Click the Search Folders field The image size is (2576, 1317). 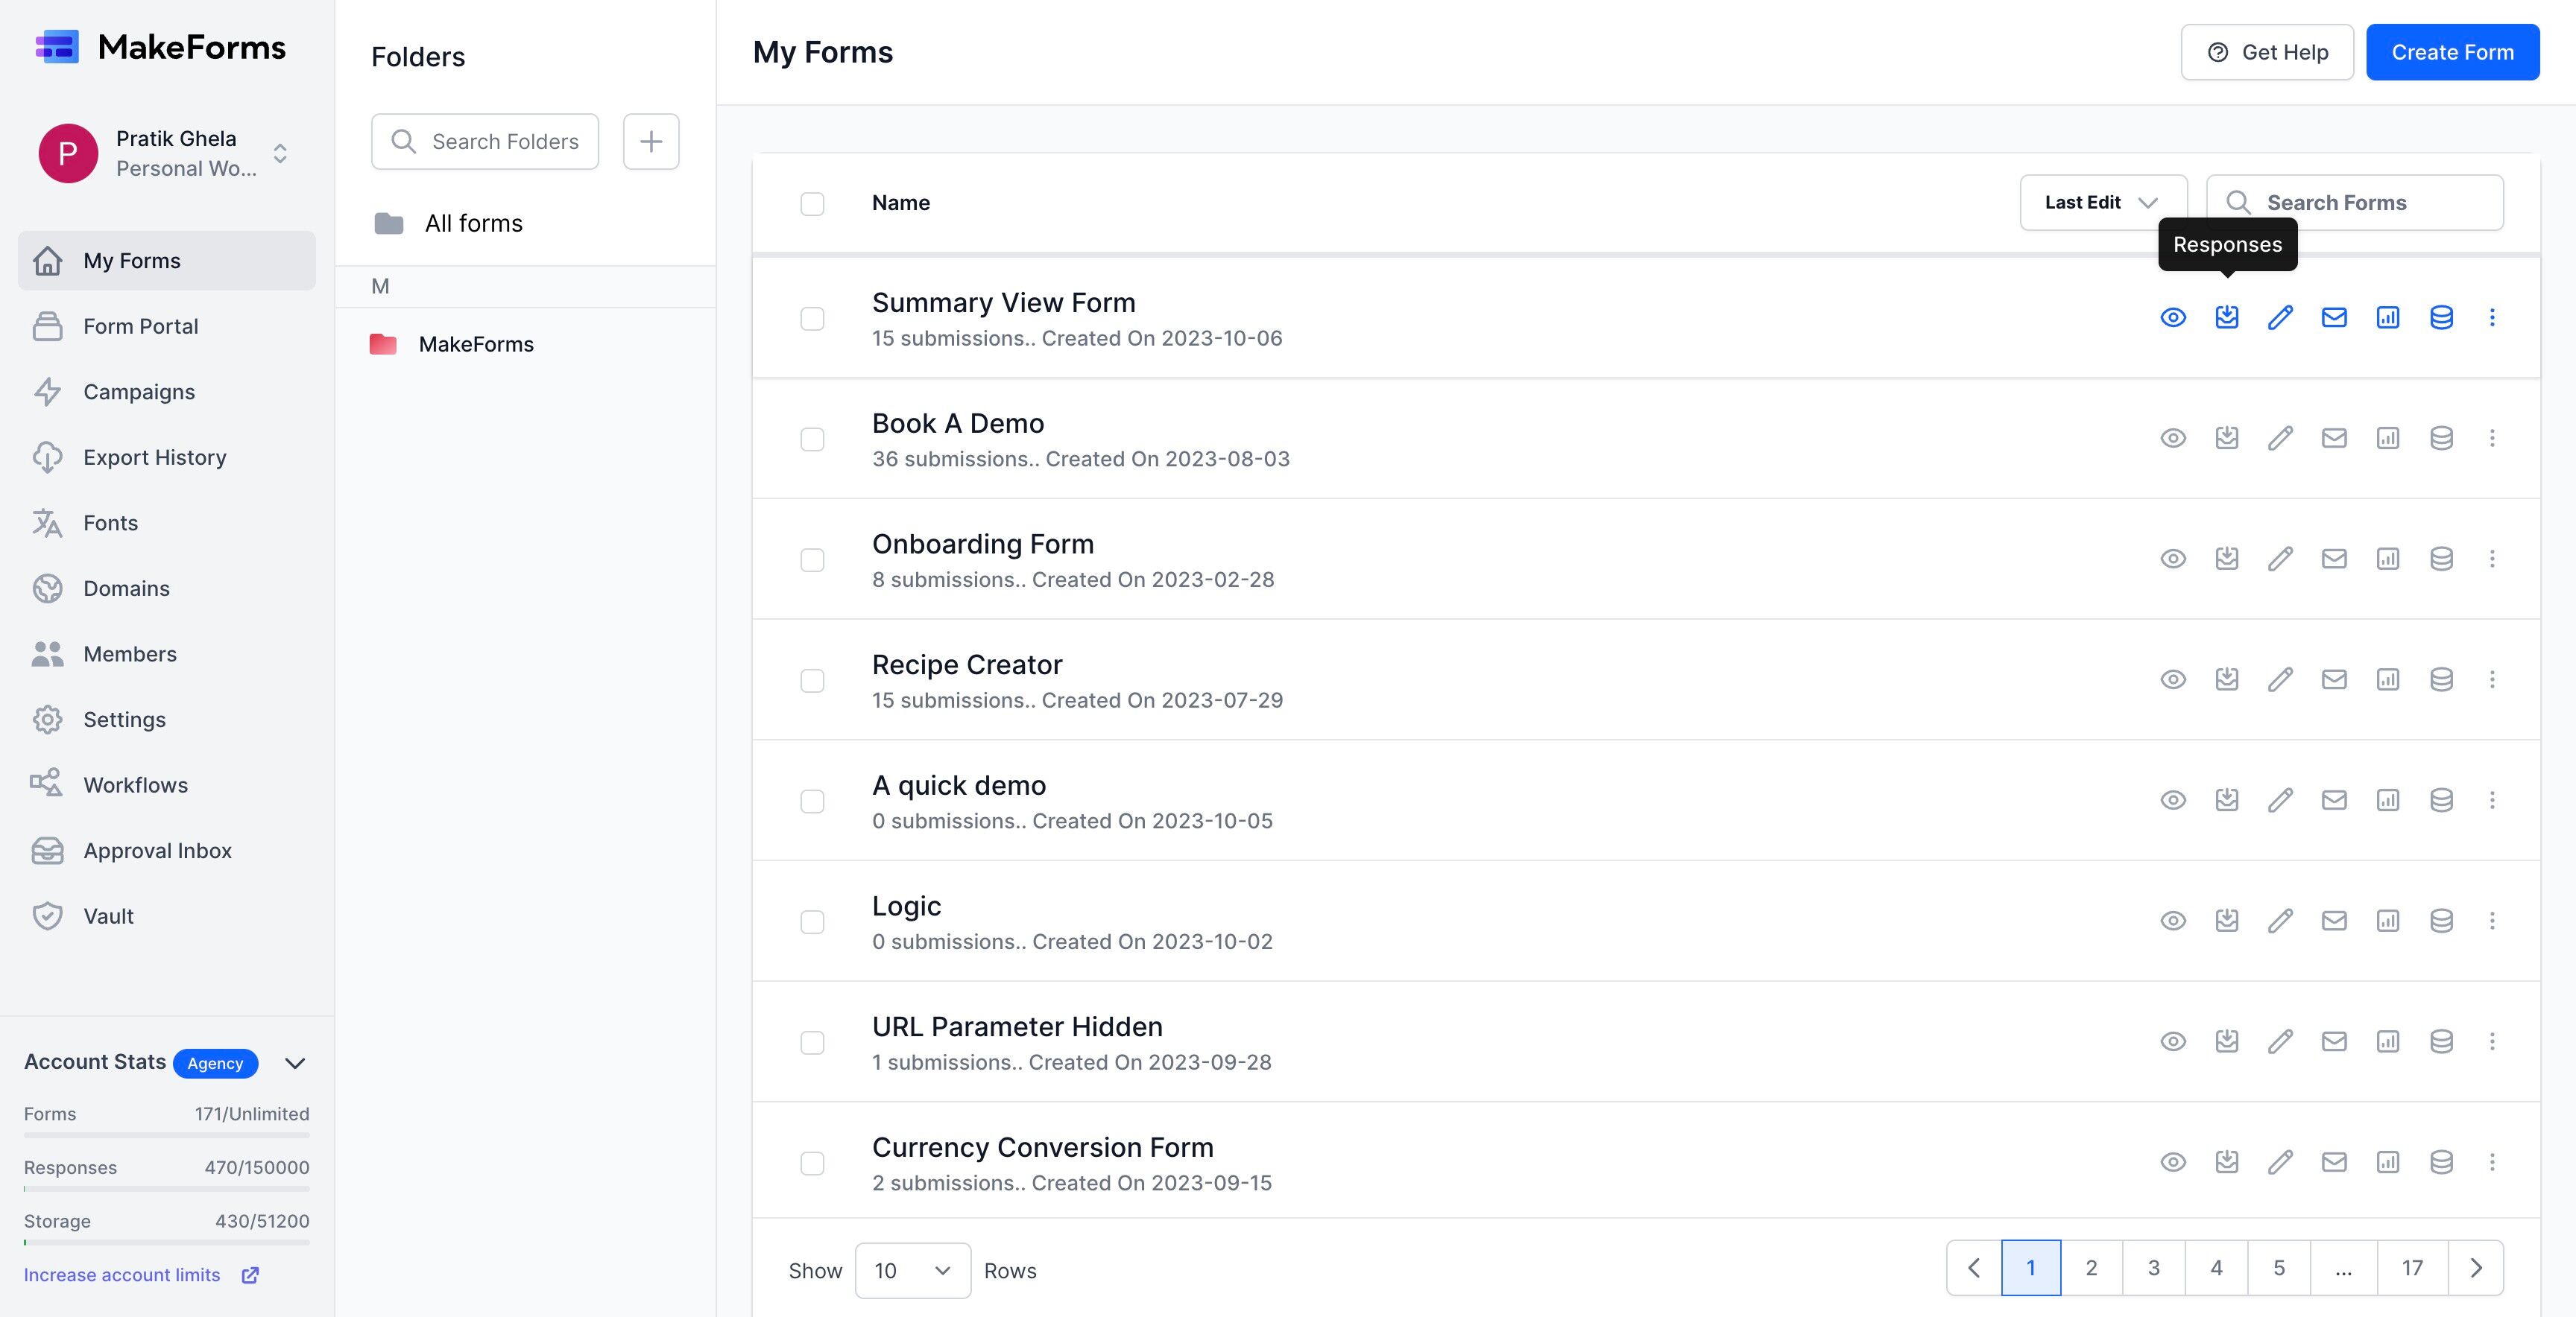tap(485, 142)
